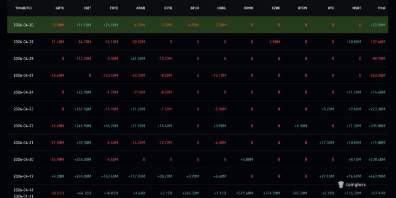Select the 2026-04-30 date cell
The height and width of the screenshot is (198, 396).
pos(23,25)
